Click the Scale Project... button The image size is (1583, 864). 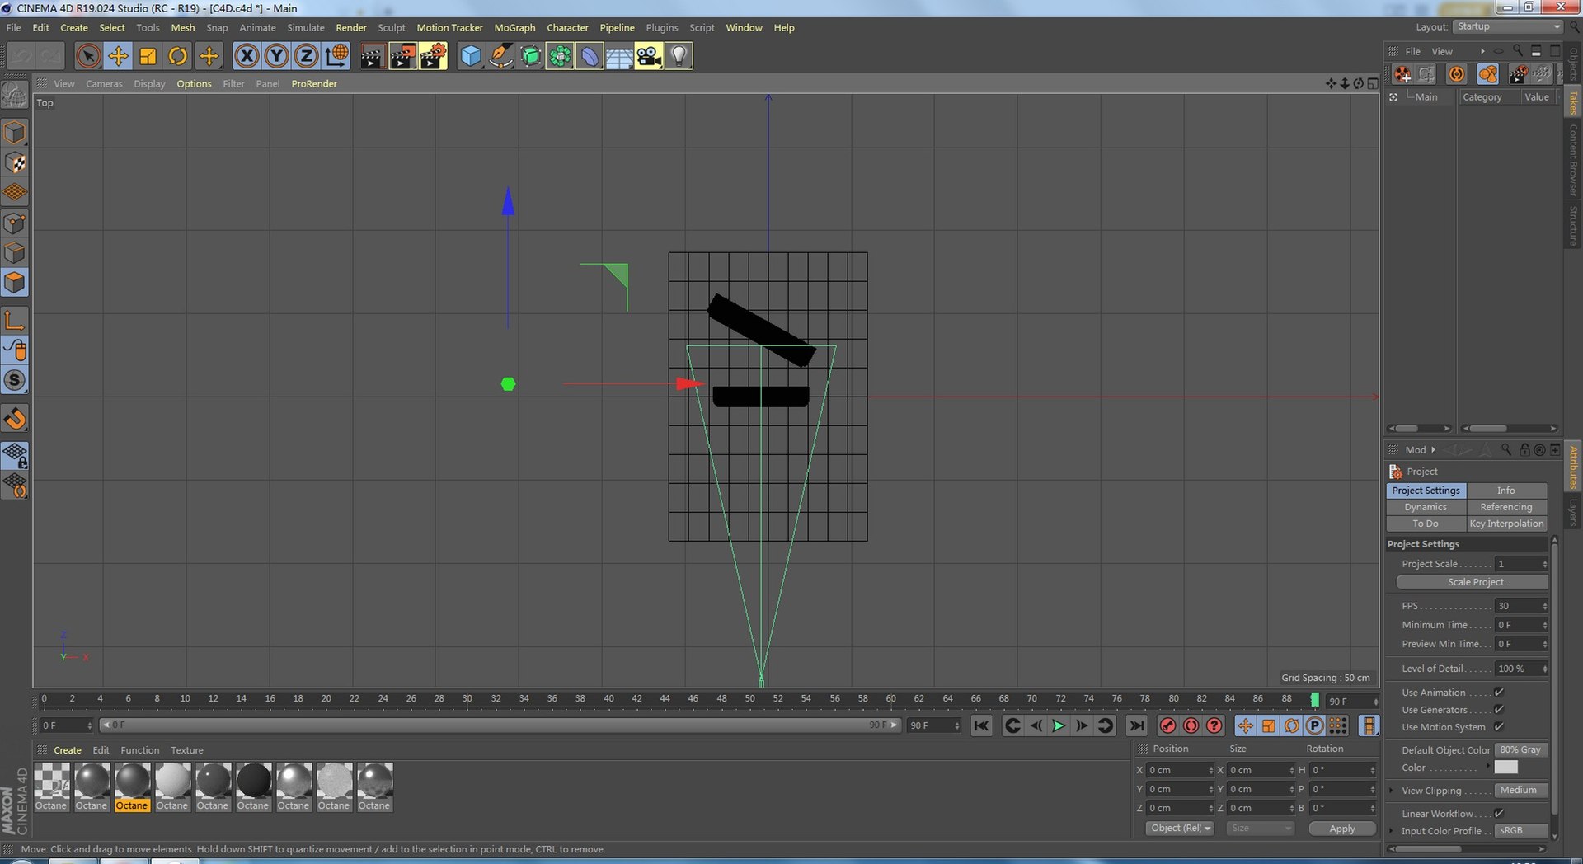(x=1472, y=582)
